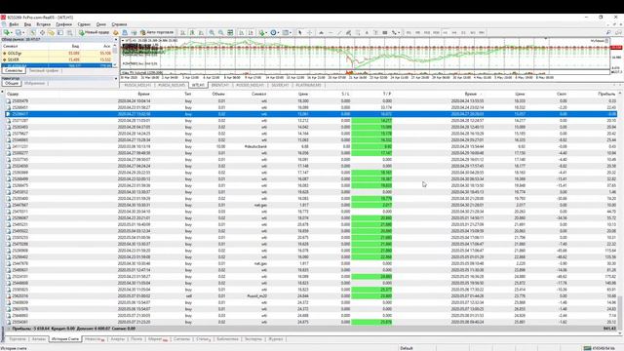Toggle the Авто-торговля button
624x351 pixels.
[157, 32]
